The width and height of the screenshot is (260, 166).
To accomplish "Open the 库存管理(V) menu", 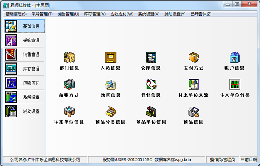I will 95,14.
